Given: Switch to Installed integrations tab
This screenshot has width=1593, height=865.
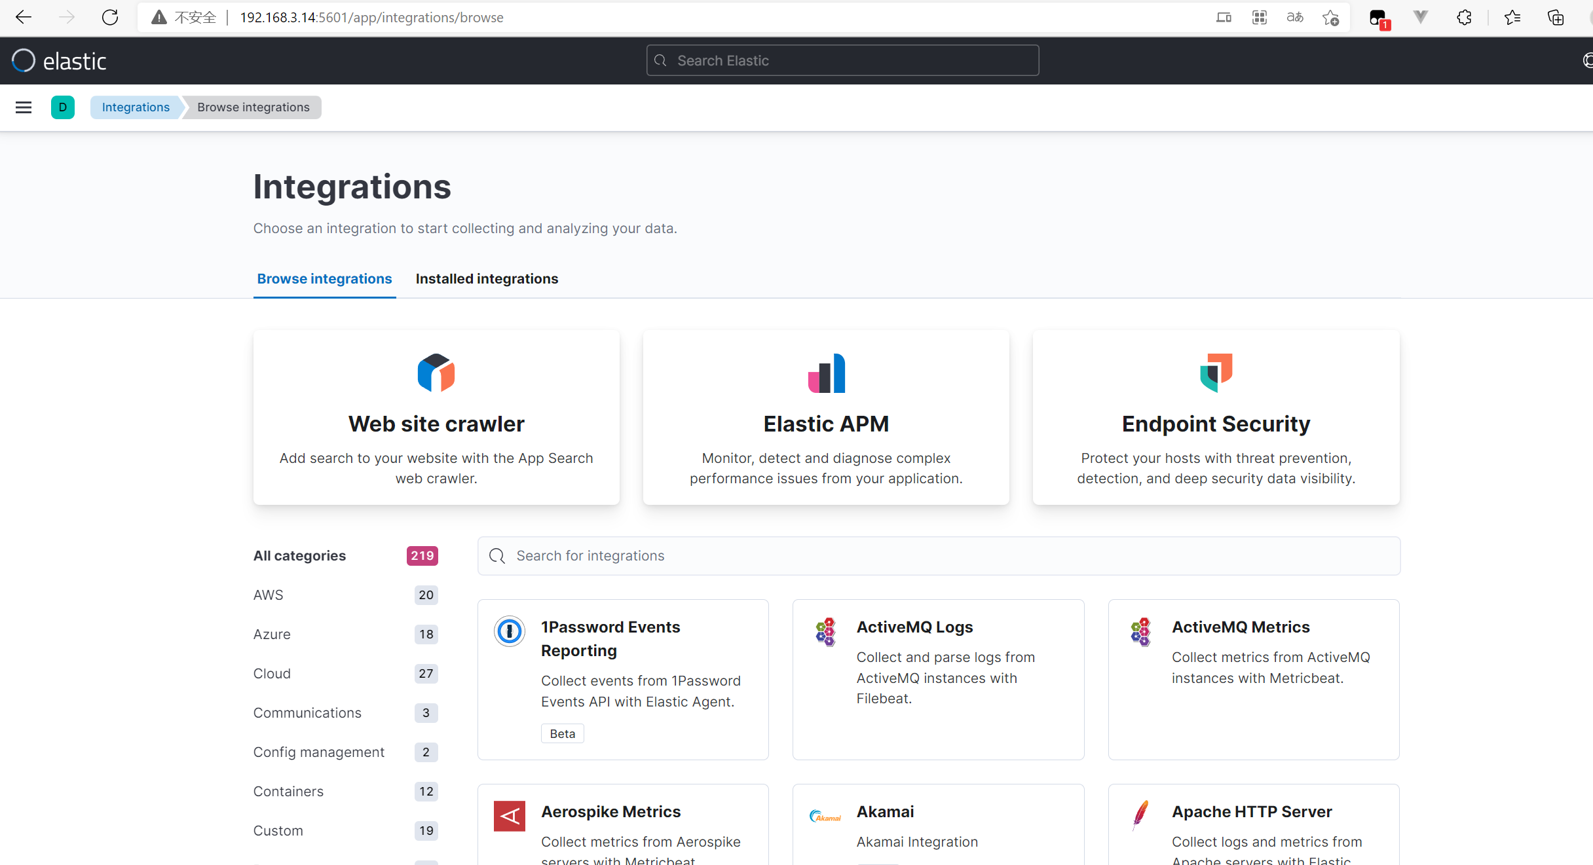Looking at the screenshot, I should click(x=487, y=279).
